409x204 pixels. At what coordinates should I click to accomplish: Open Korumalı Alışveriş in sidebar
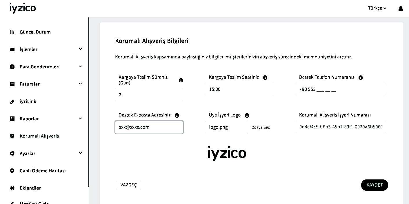click(39, 136)
